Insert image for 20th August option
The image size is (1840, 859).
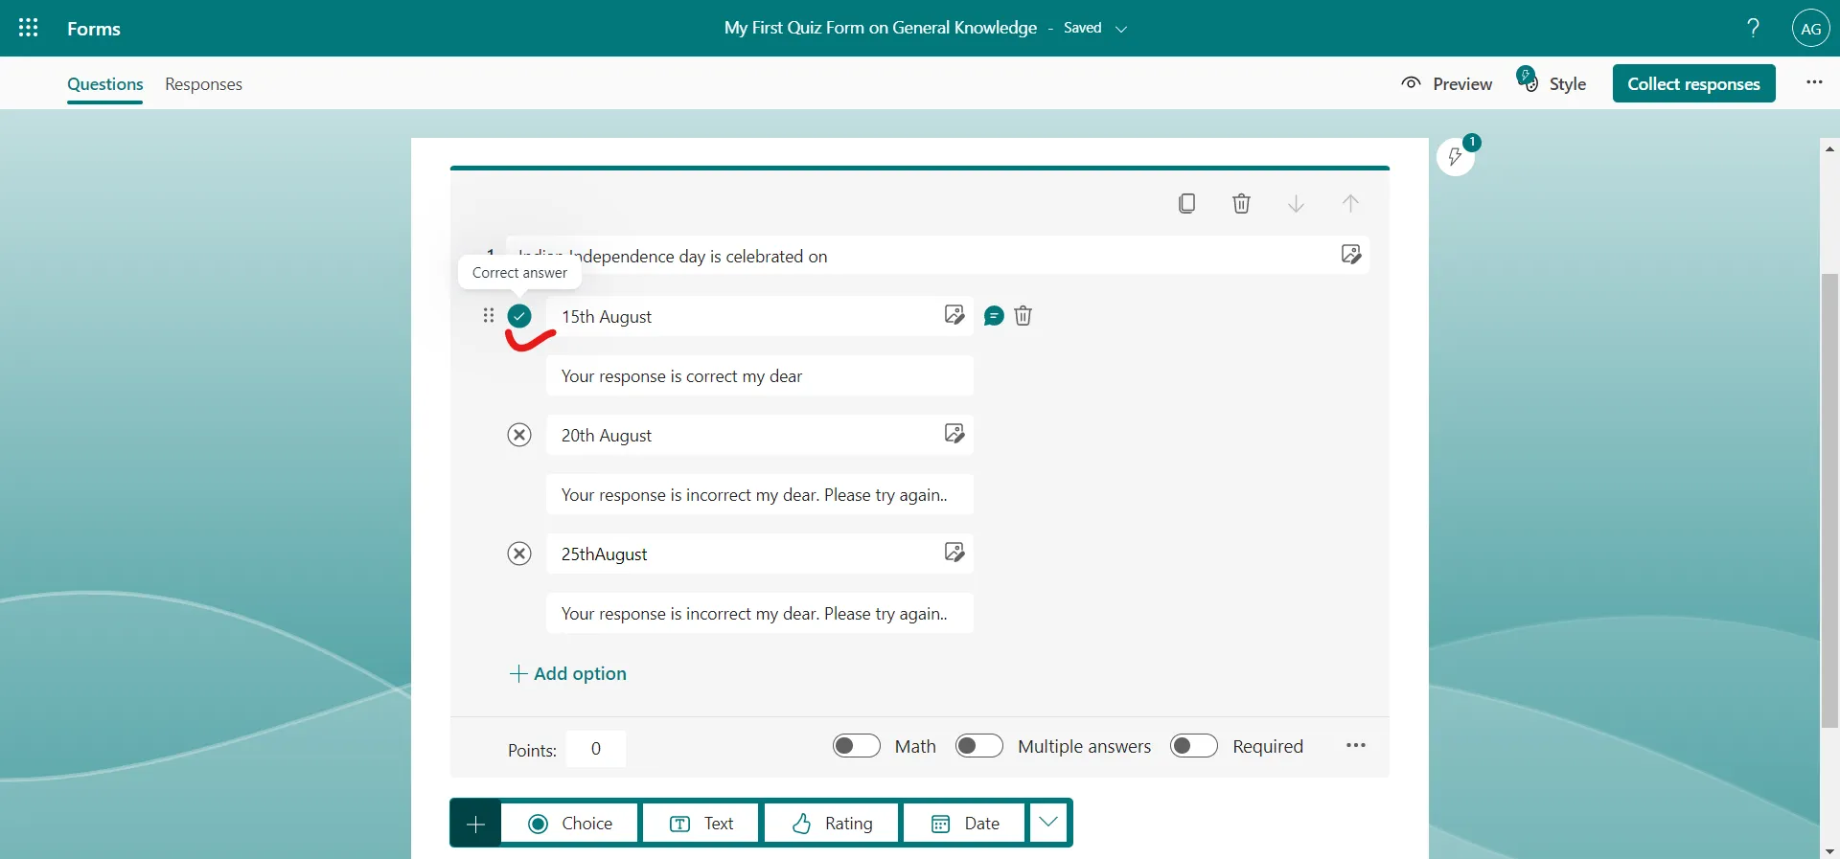point(954,434)
